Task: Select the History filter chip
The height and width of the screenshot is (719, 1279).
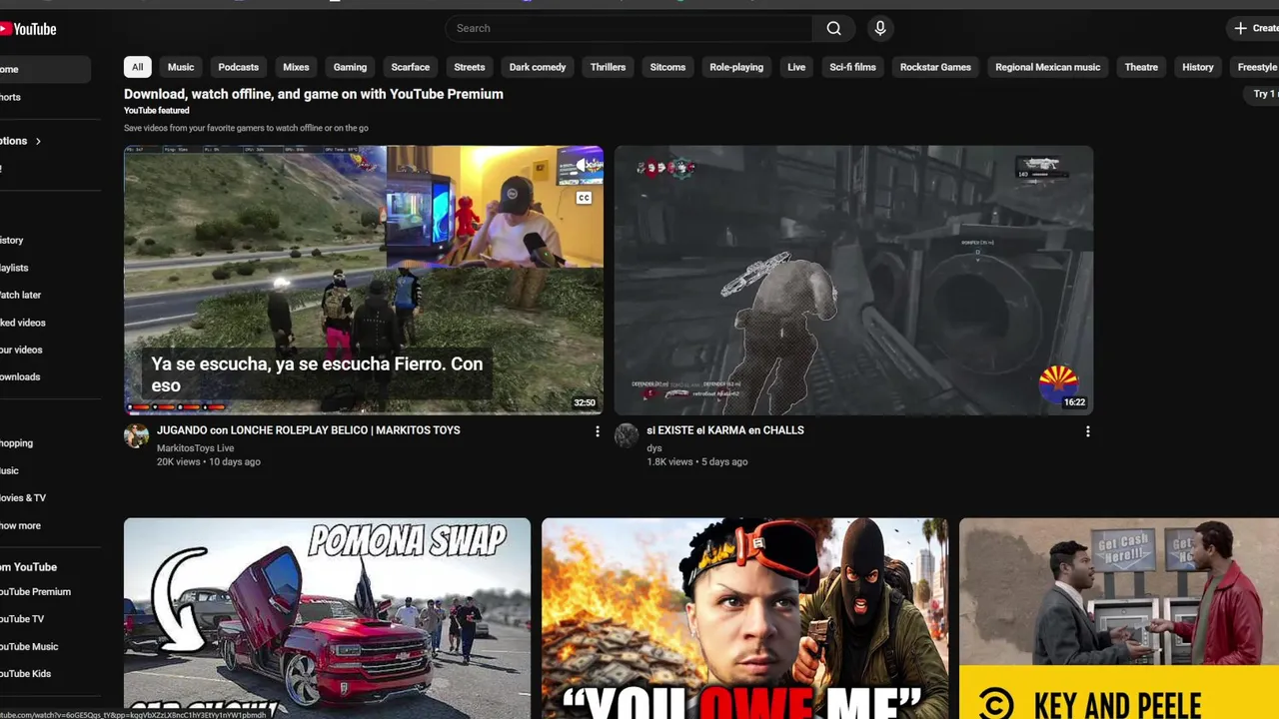Action: coord(1197,67)
